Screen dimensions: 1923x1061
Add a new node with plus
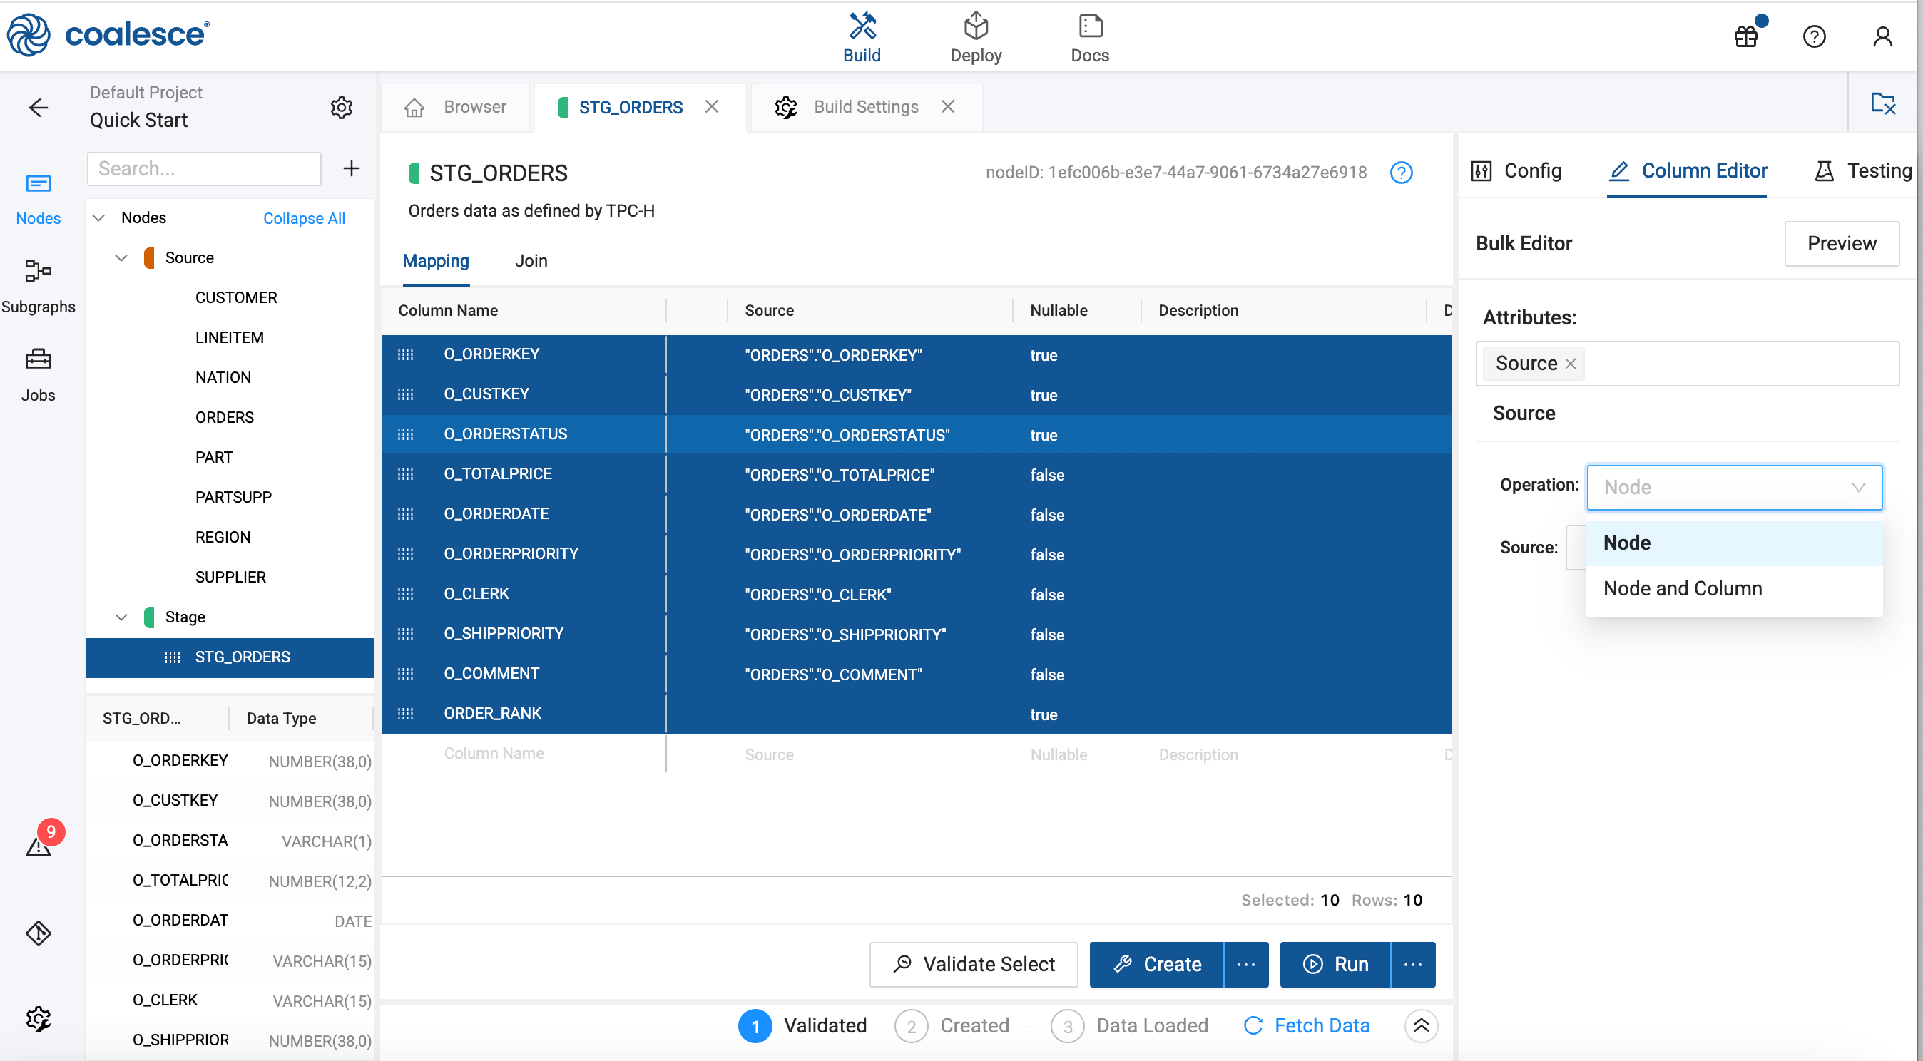(x=351, y=168)
